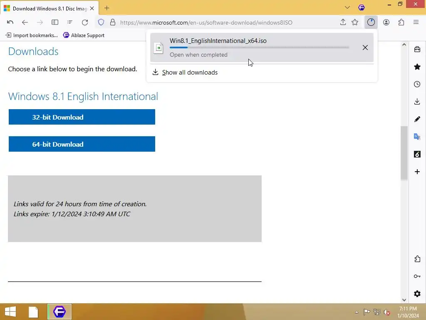Open network tray icon
Screen dimensions: 426x320
pyautogui.click(x=377, y=312)
